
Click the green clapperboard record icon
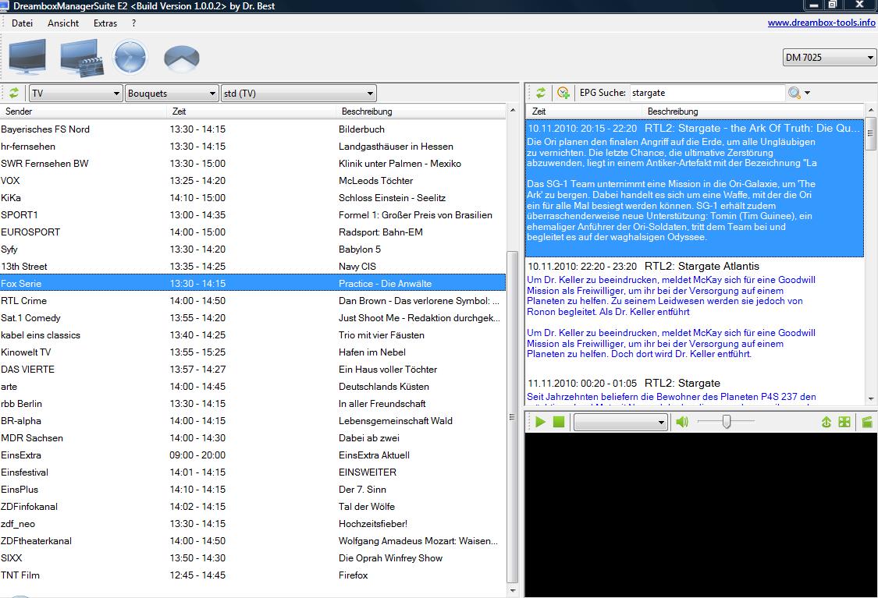point(866,422)
